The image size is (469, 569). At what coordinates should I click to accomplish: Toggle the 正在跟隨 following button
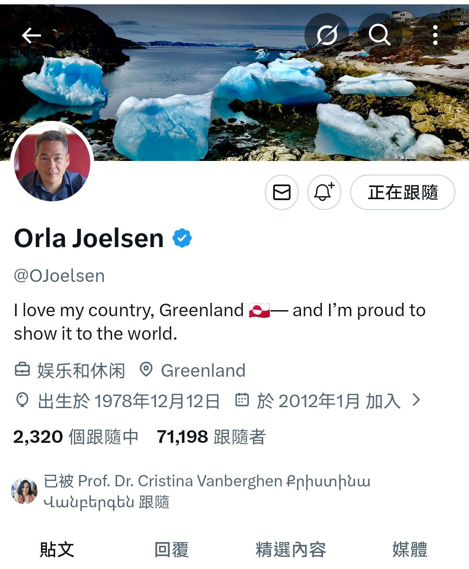pyautogui.click(x=403, y=192)
